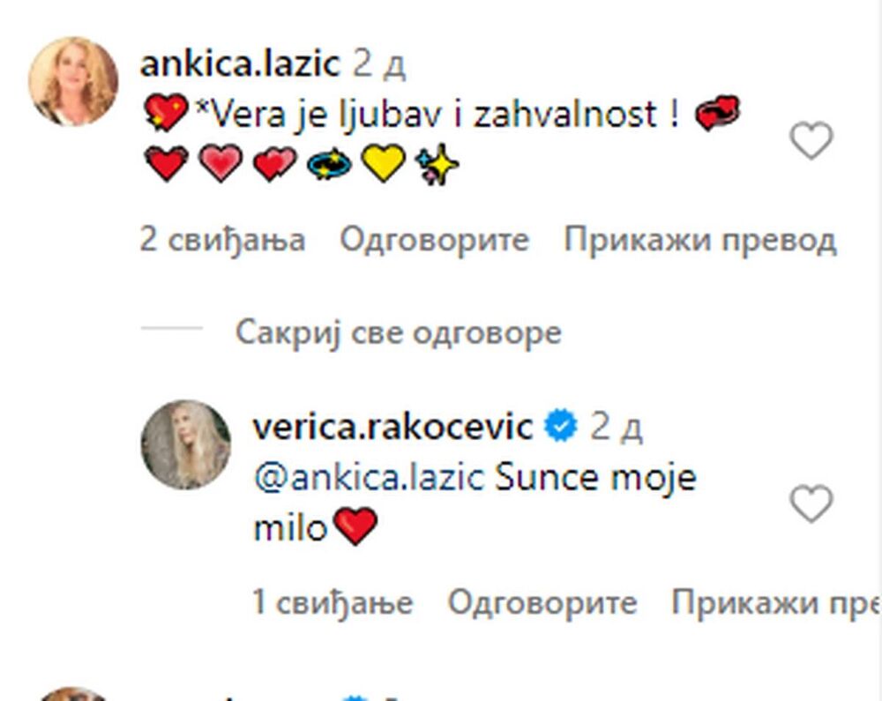Image resolution: width=882 pixels, height=701 pixels.
Task: View the 2 свиђања likes list
Action: point(223,240)
